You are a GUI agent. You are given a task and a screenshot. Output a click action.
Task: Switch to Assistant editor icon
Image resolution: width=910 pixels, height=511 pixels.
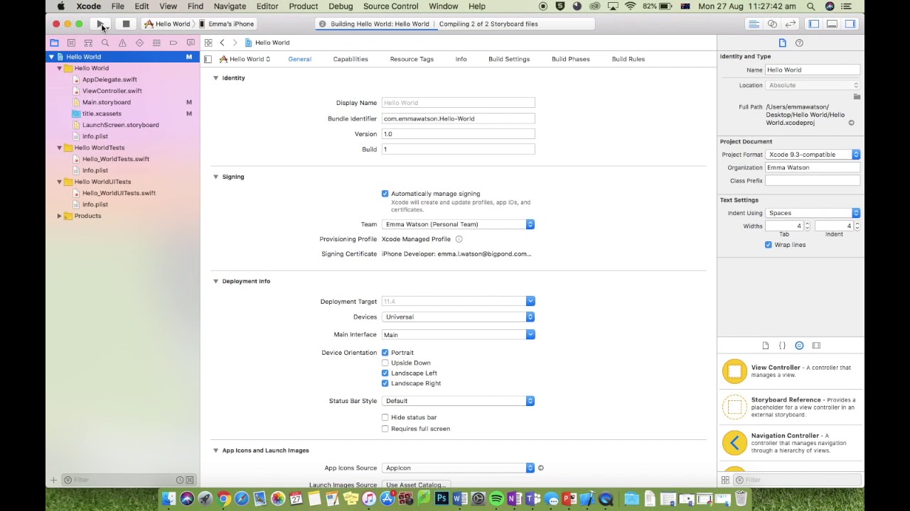pos(772,24)
